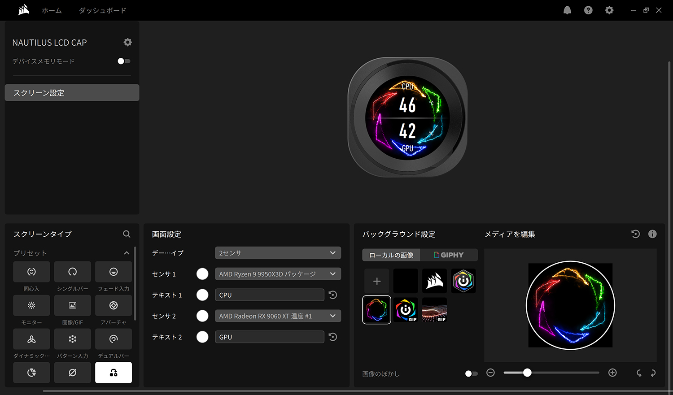
Task: Click the rainbow ring media preview image
Action: point(570,305)
